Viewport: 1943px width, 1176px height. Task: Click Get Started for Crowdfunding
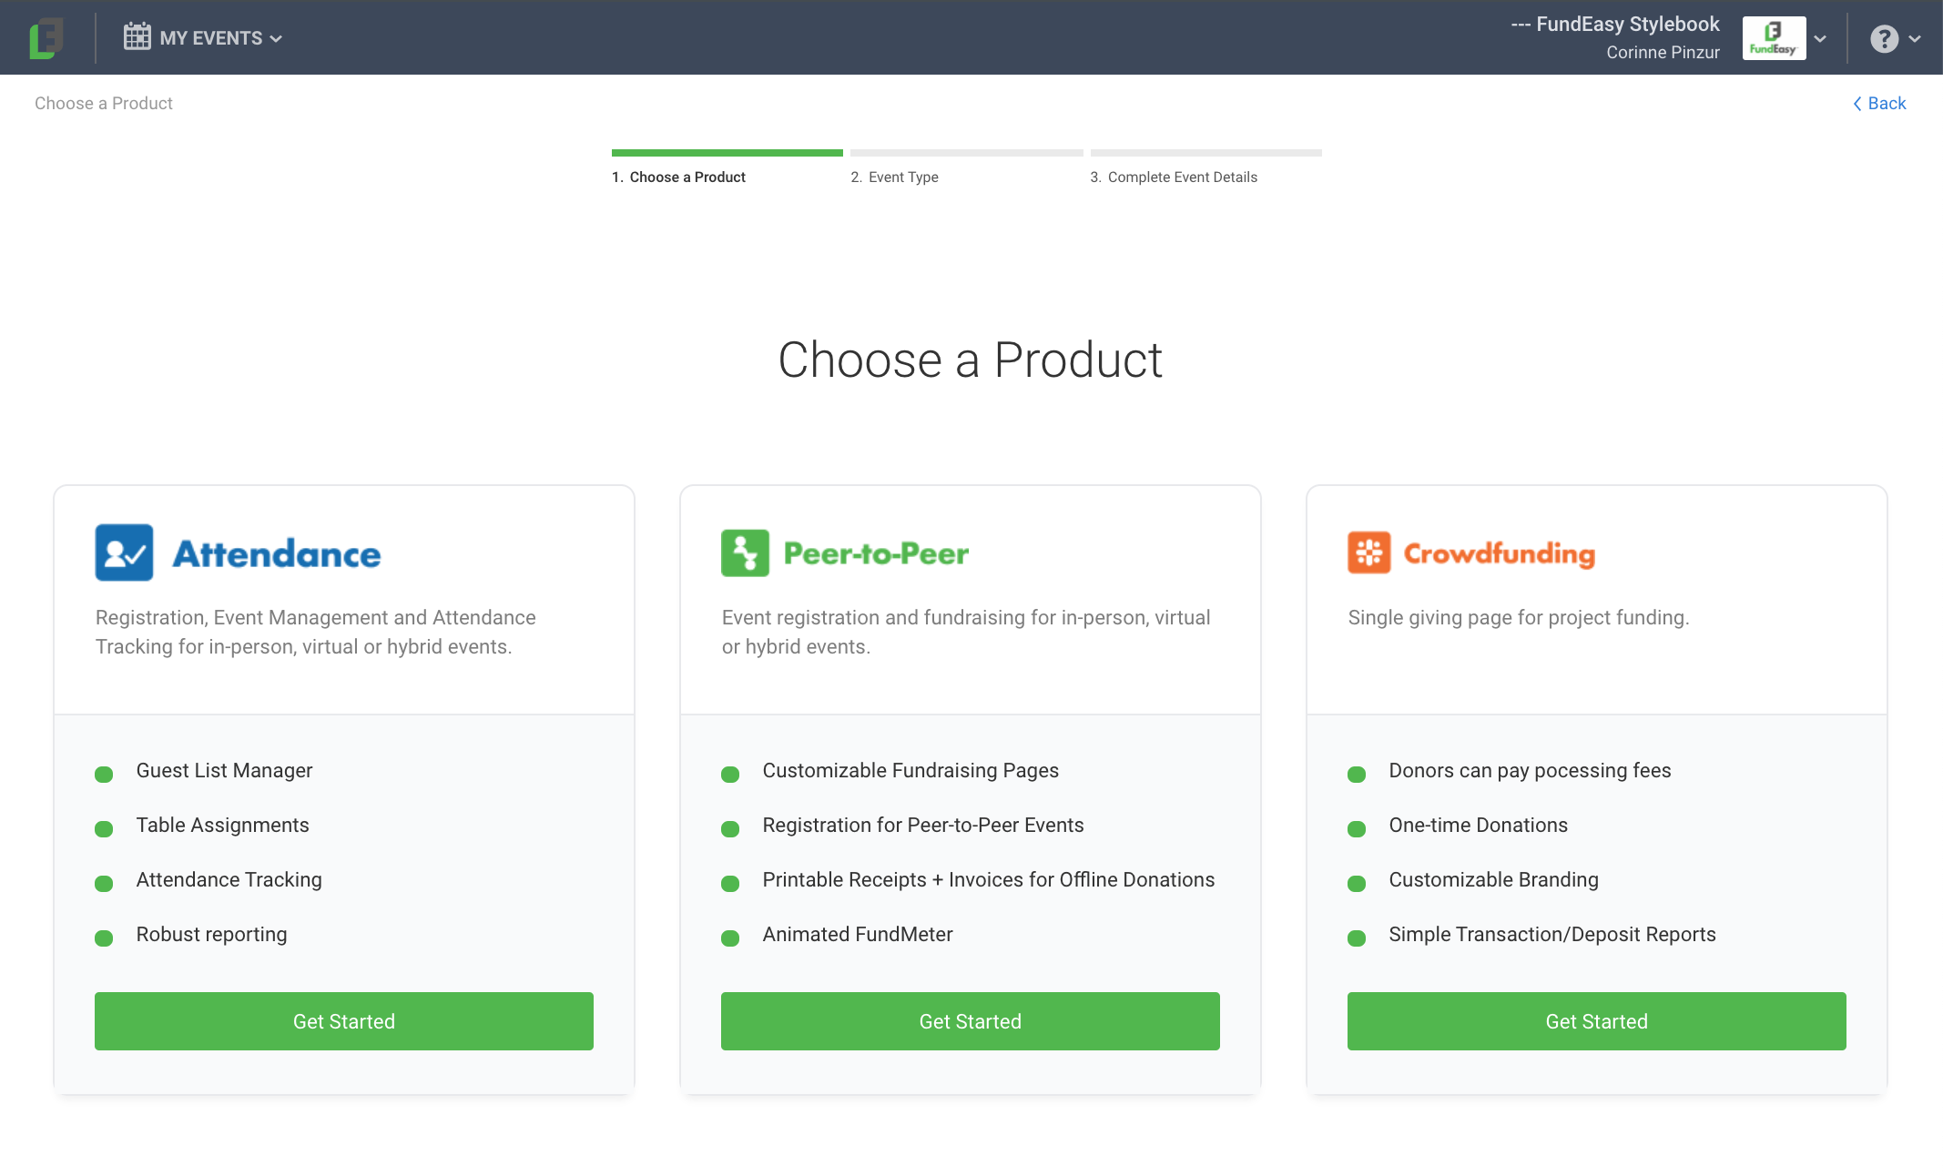(x=1597, y=1021)
